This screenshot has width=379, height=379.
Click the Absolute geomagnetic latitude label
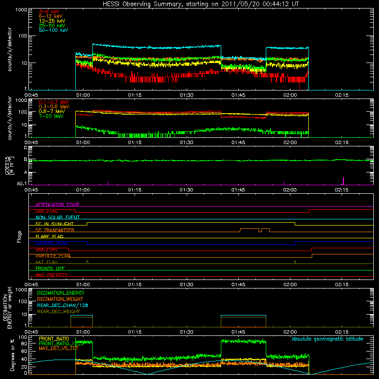click(327, 339)
